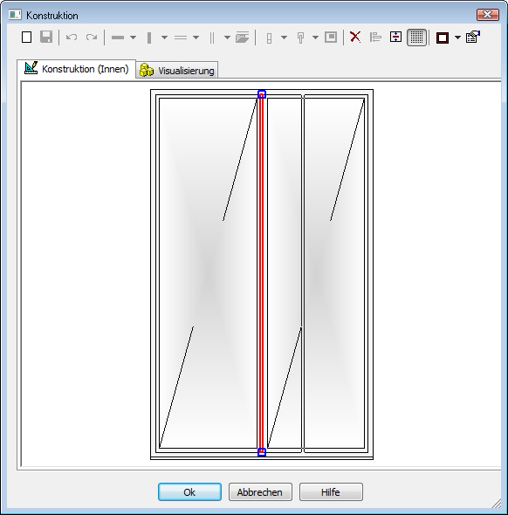Image resolution: width=508 pixels, height=515 pixels.
Task: Open the properties settings icon
Action: (x=473, y=38)
